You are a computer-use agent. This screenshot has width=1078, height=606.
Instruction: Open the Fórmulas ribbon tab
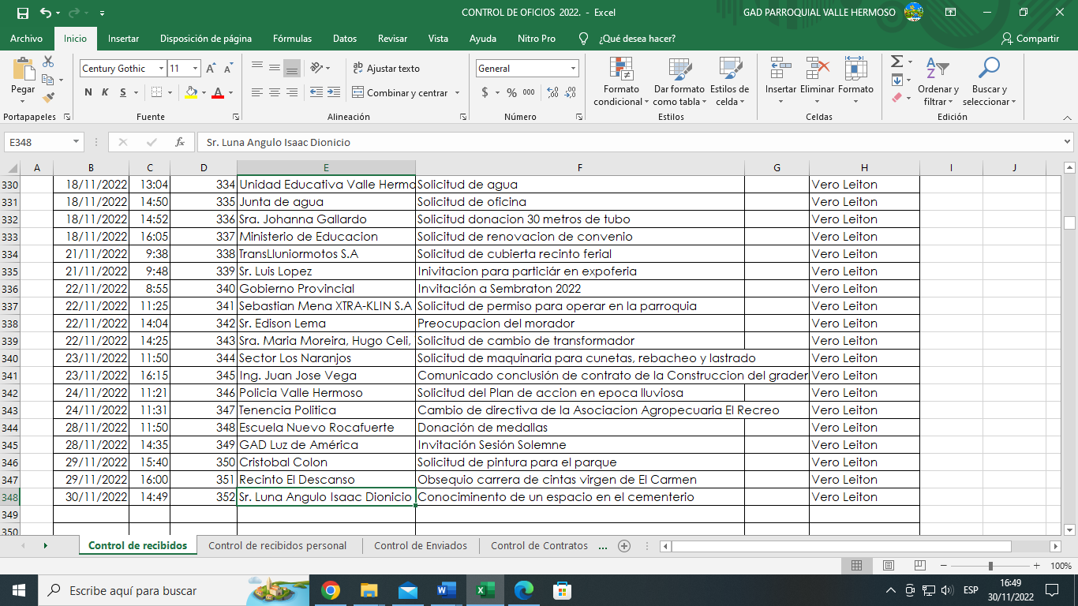(292, 38)
